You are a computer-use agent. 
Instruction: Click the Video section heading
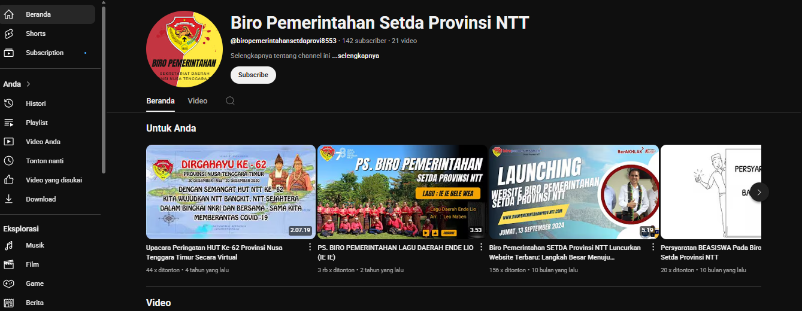[158, 303]
